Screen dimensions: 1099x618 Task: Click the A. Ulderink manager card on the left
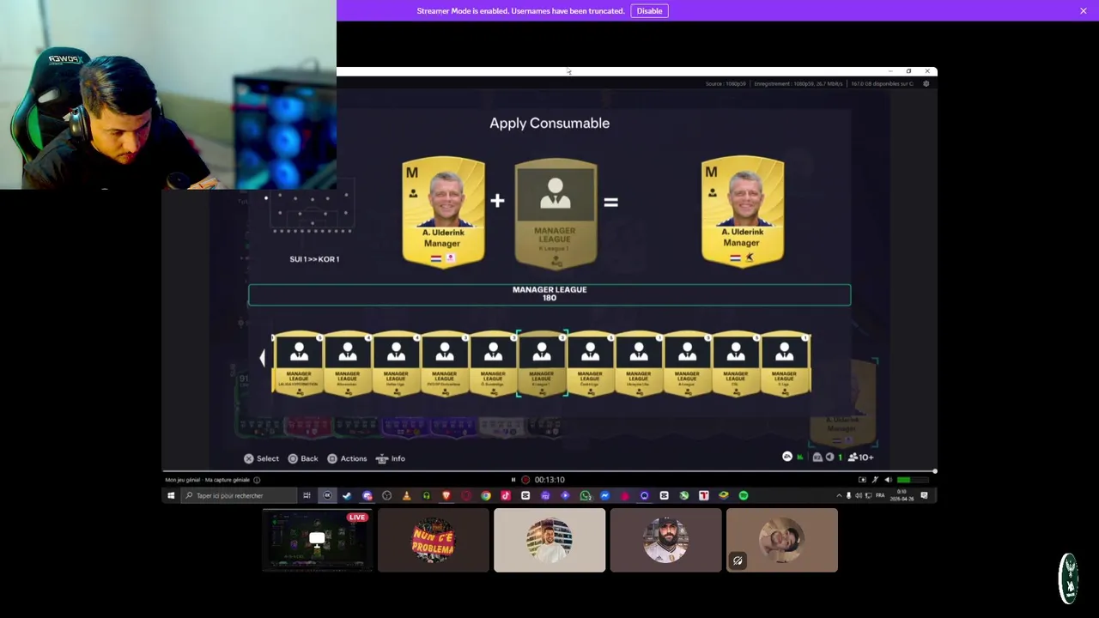443,213
